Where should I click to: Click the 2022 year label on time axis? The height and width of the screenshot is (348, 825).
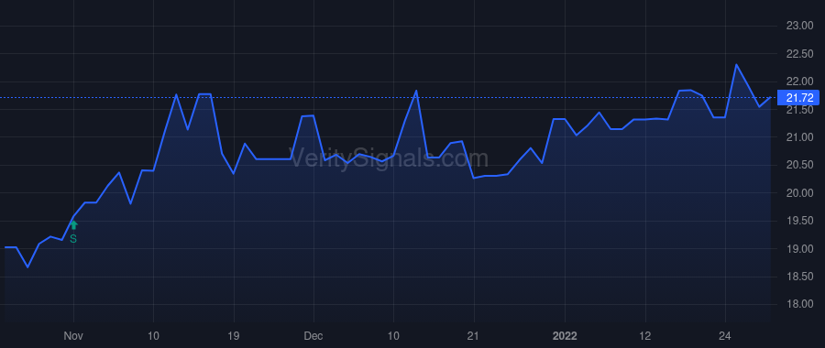565,335
